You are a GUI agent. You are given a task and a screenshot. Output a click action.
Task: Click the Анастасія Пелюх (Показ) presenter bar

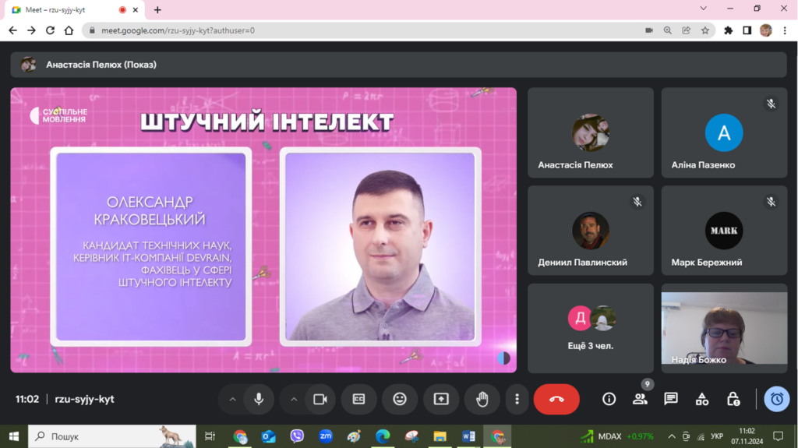click(398, 65)
